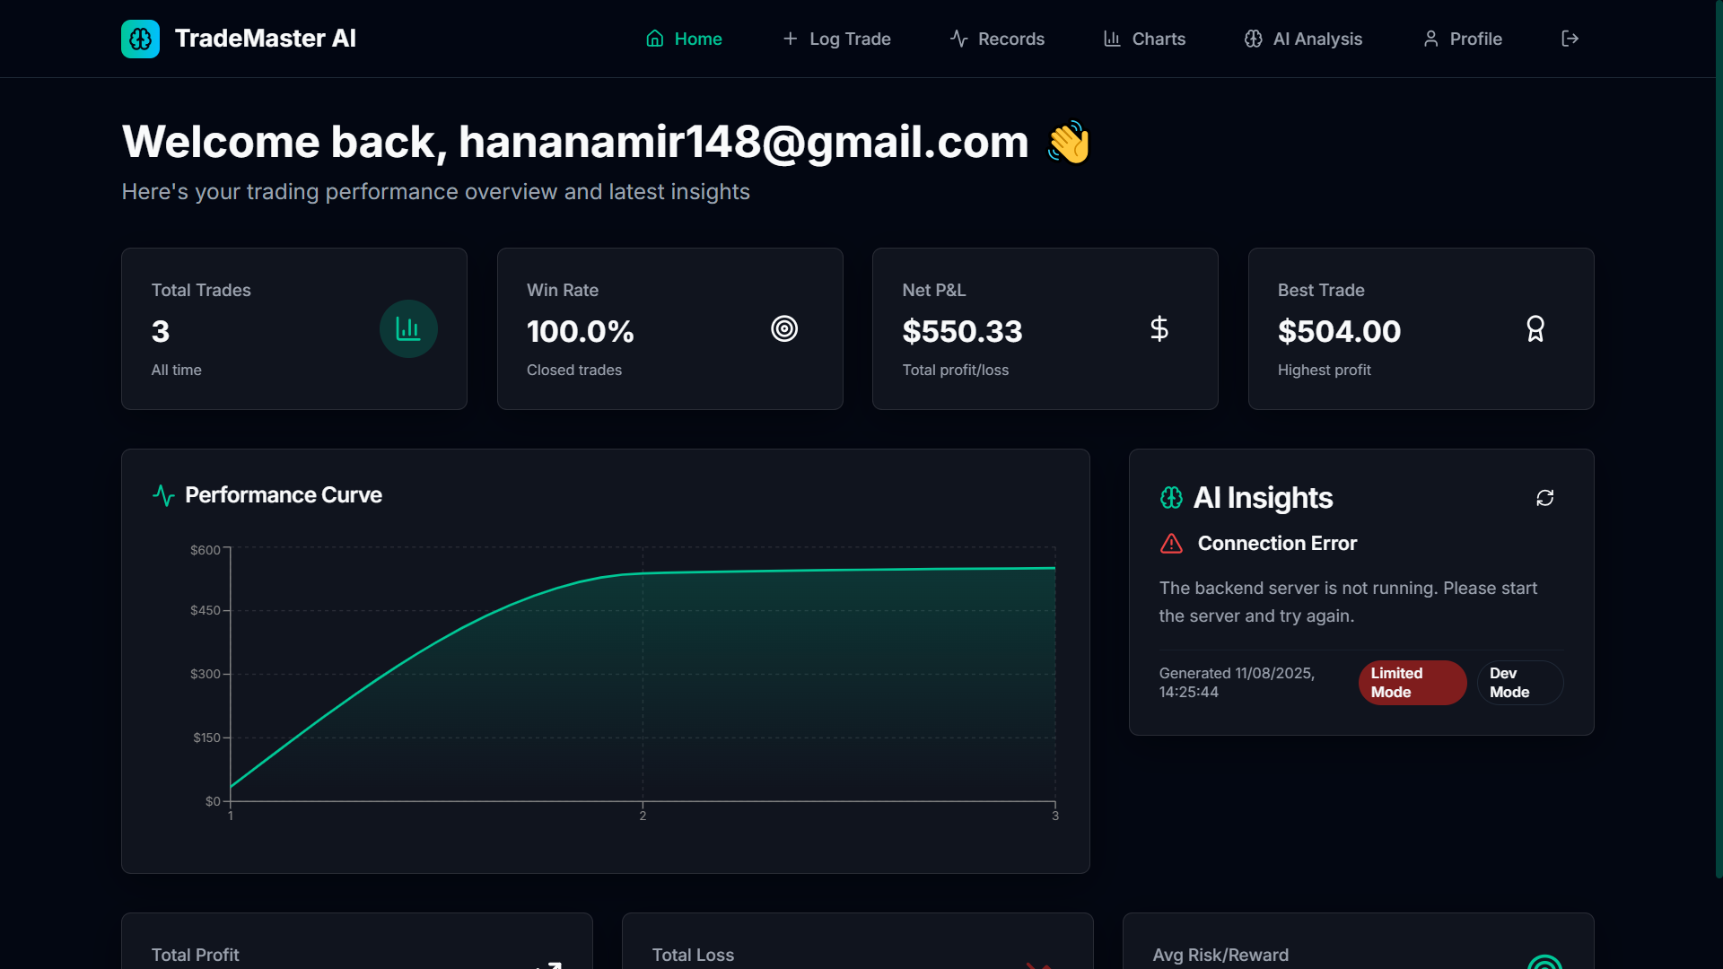Click the page vertical scrollbar
This screenshot has height=969, width=1723.
[1718, 440]
